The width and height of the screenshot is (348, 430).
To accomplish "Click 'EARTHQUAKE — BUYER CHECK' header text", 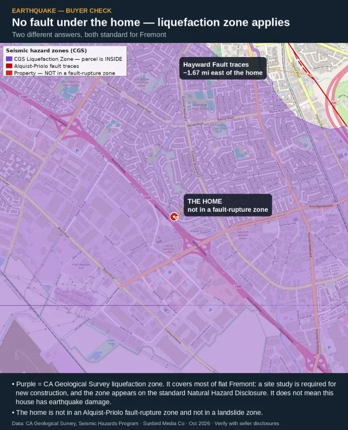I will [x=62, y=11].
